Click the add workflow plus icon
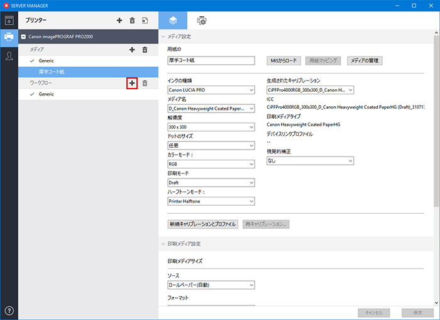The width and height of the screenshot is (440, 320). (x=132, y=83)
